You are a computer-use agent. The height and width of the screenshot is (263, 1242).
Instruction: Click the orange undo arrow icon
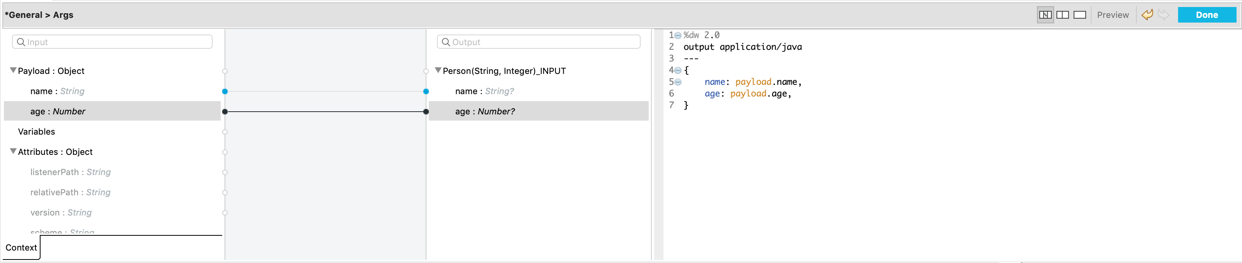click(x=1147, y=15)
